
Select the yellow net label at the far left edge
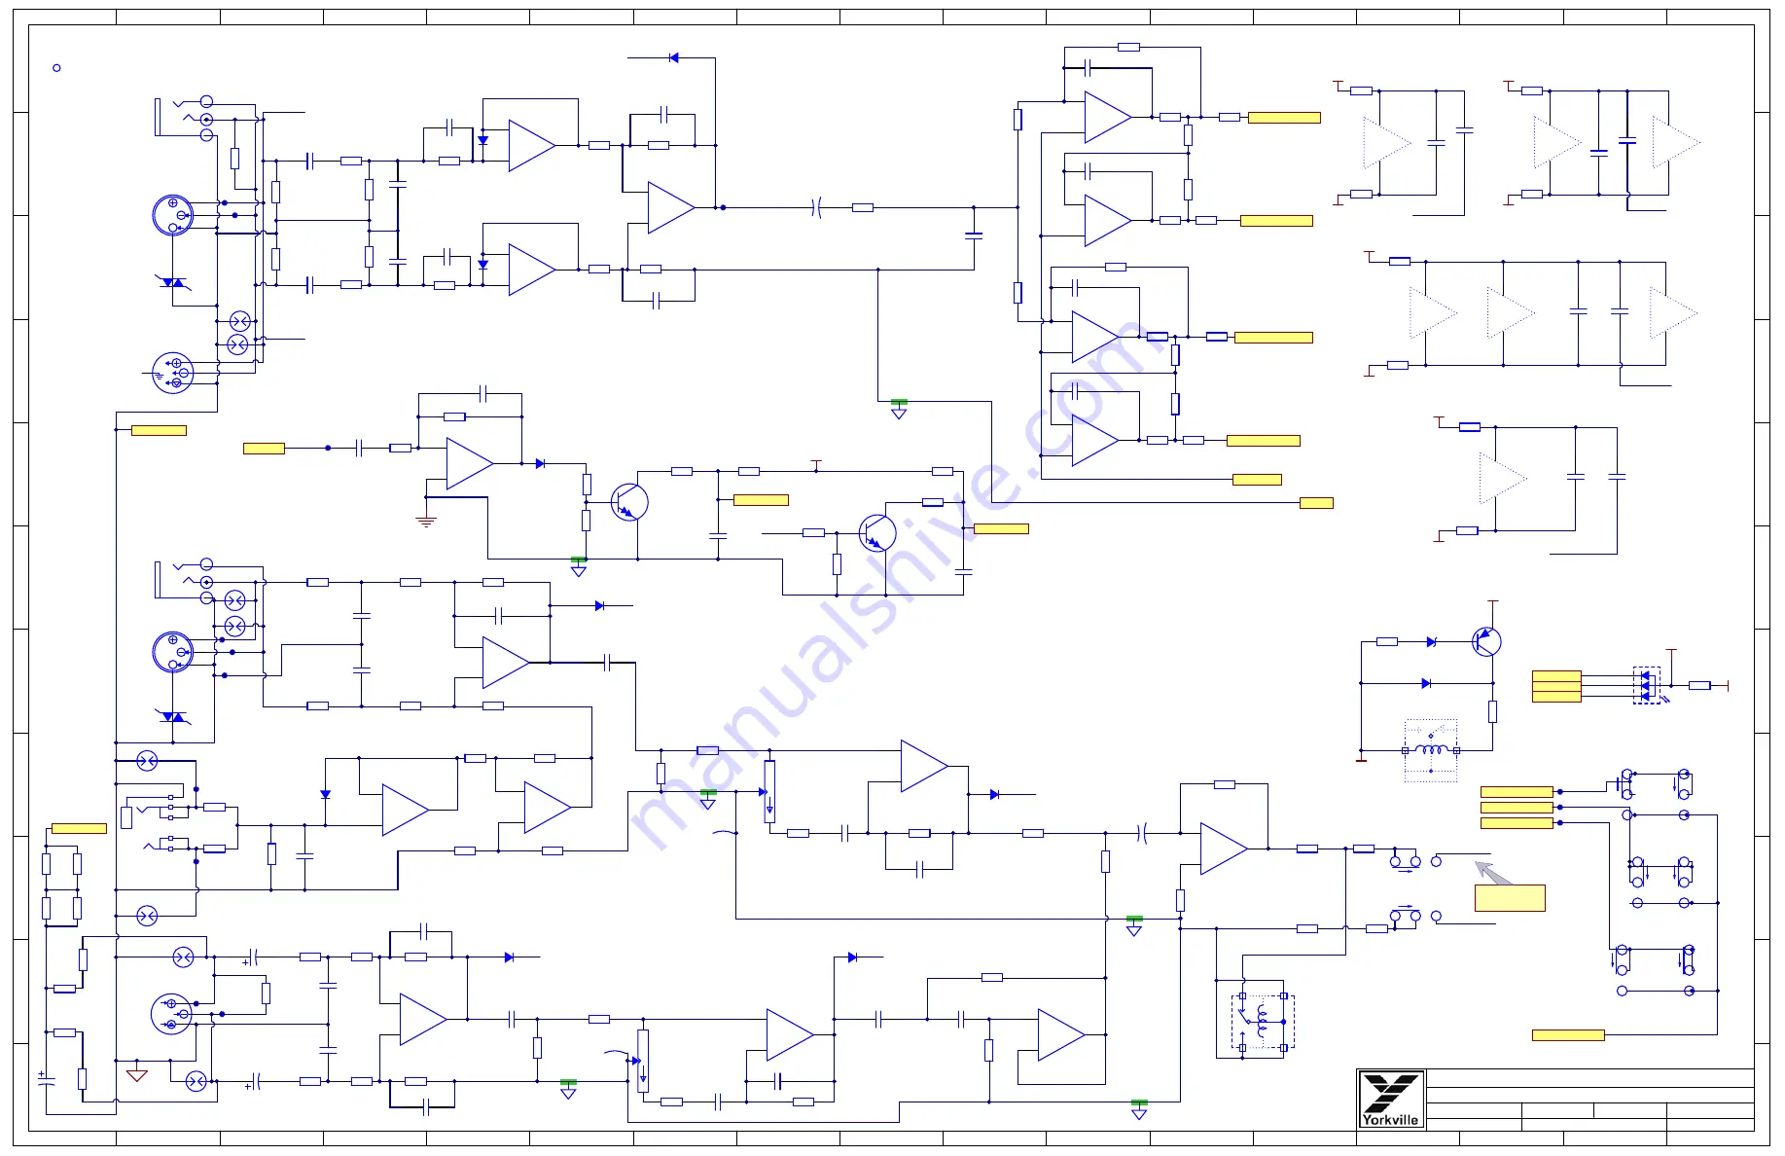[79, 828]
